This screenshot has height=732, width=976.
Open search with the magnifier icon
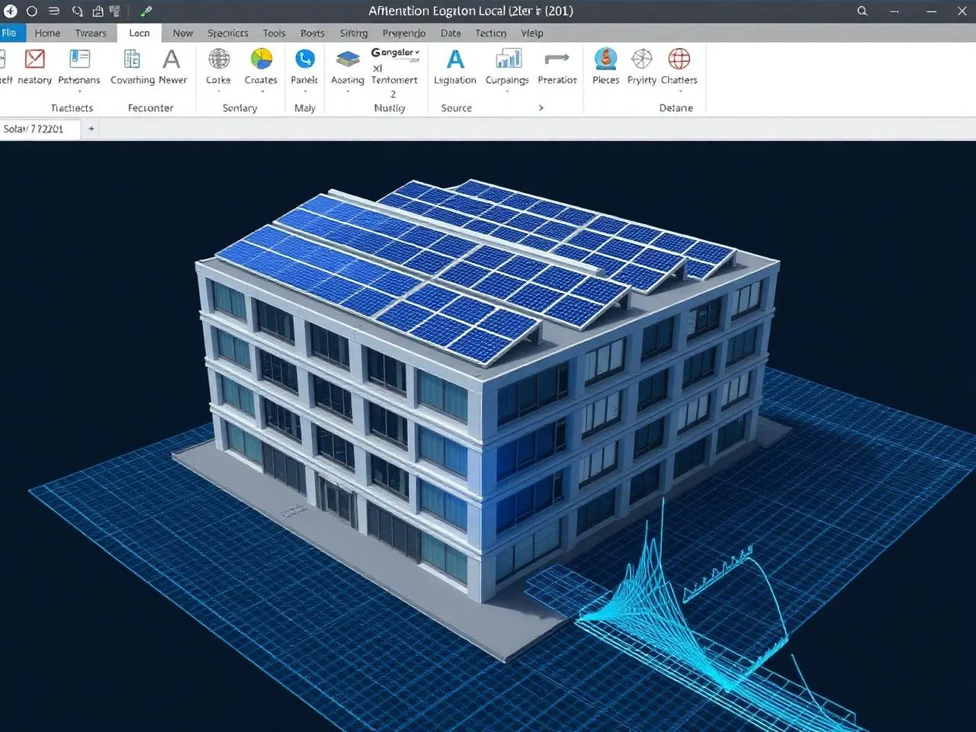coord(862,11)
